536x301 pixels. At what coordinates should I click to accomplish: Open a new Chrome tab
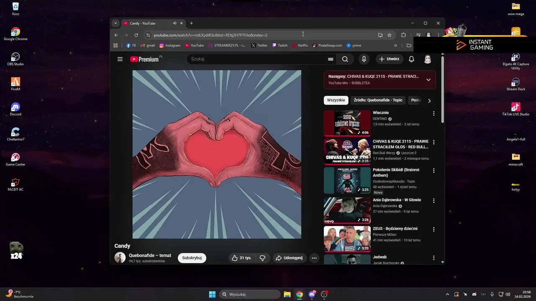tap(191, 23)
